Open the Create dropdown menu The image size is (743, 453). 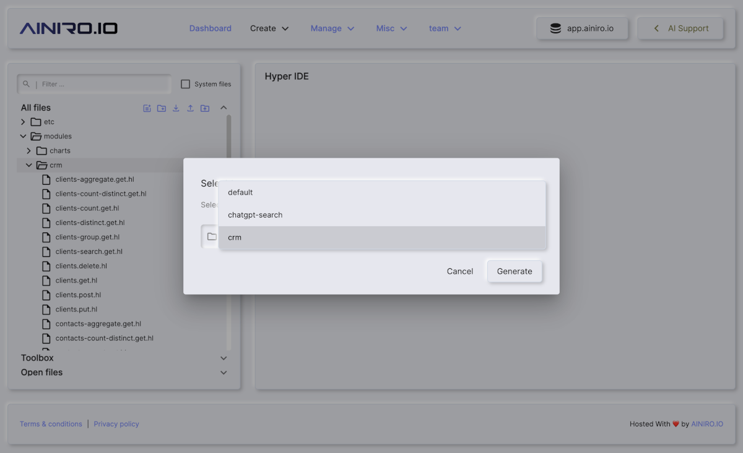(269, 28)
